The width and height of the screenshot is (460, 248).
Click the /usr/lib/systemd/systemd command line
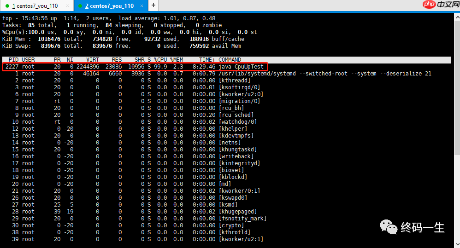pyautogui.click(x=325, y=74)
